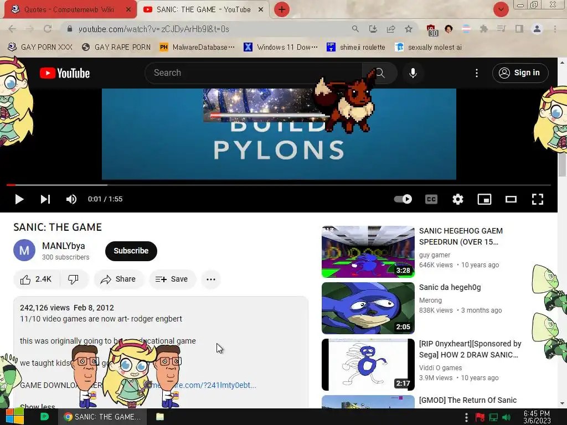This screenshot has height=425, width=567.
Task: Open the 'Viddi O games' channel name
Action: [x=440, y=368]
